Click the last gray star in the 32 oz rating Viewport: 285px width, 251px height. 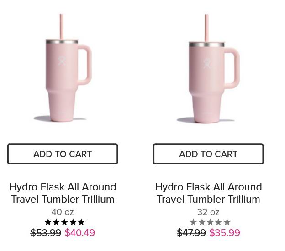coord(227,222)
